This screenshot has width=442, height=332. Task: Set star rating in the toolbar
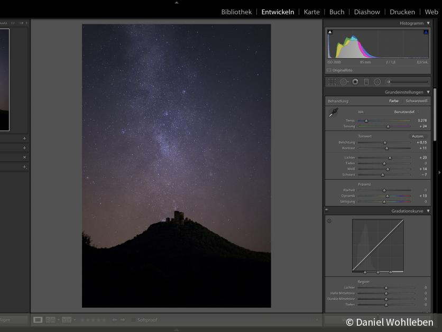93,320
